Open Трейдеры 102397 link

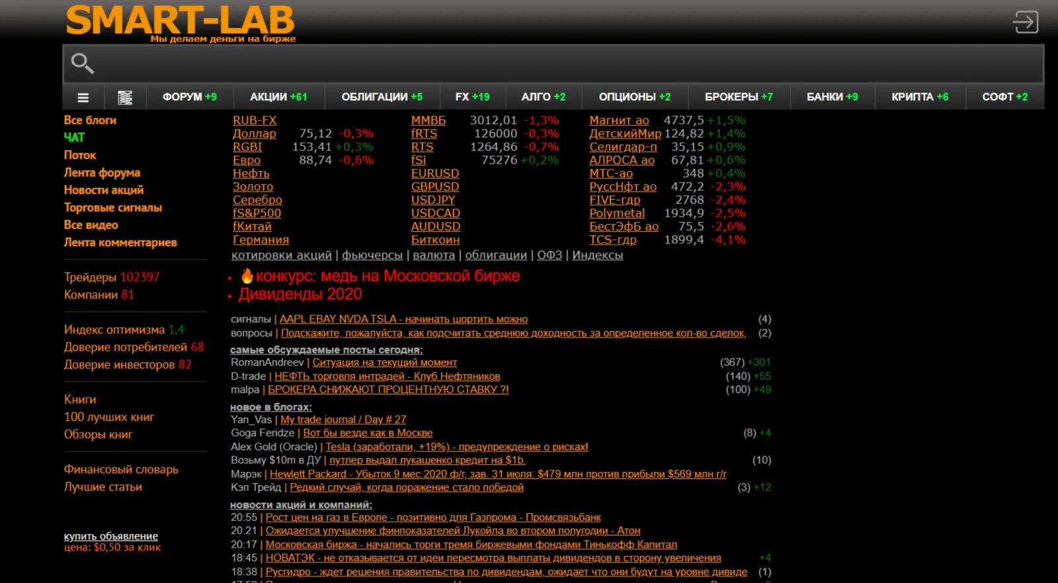112,277
